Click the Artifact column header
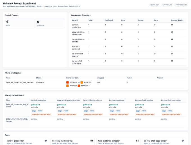Viewport: 191px width, 145px height. click(x=160, y=78)
